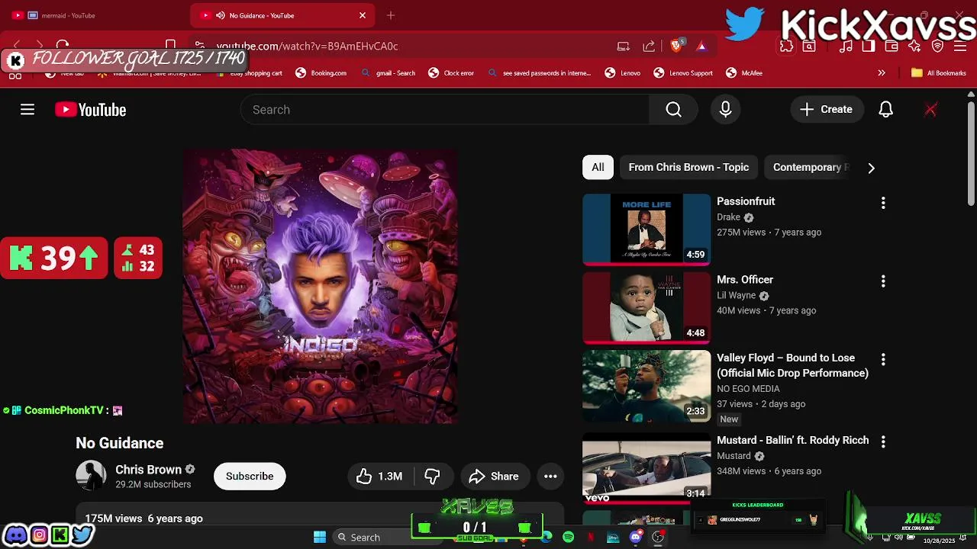Open the All Bookmarks folder
Screen dimensions: 977x549
point(938,73)
